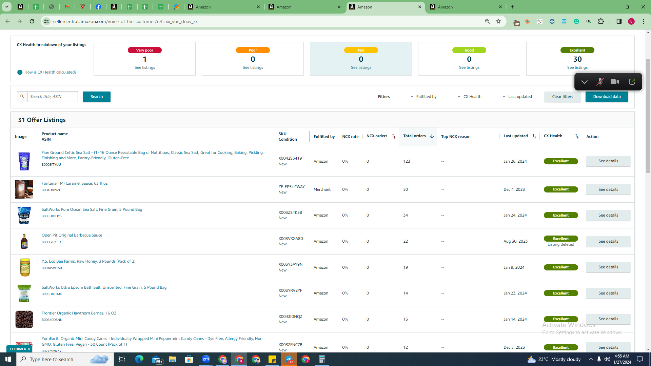Open the search tabs dropdown in Chrome
The width and height of the screenshot is (651, 366).
tap(6, 7)
